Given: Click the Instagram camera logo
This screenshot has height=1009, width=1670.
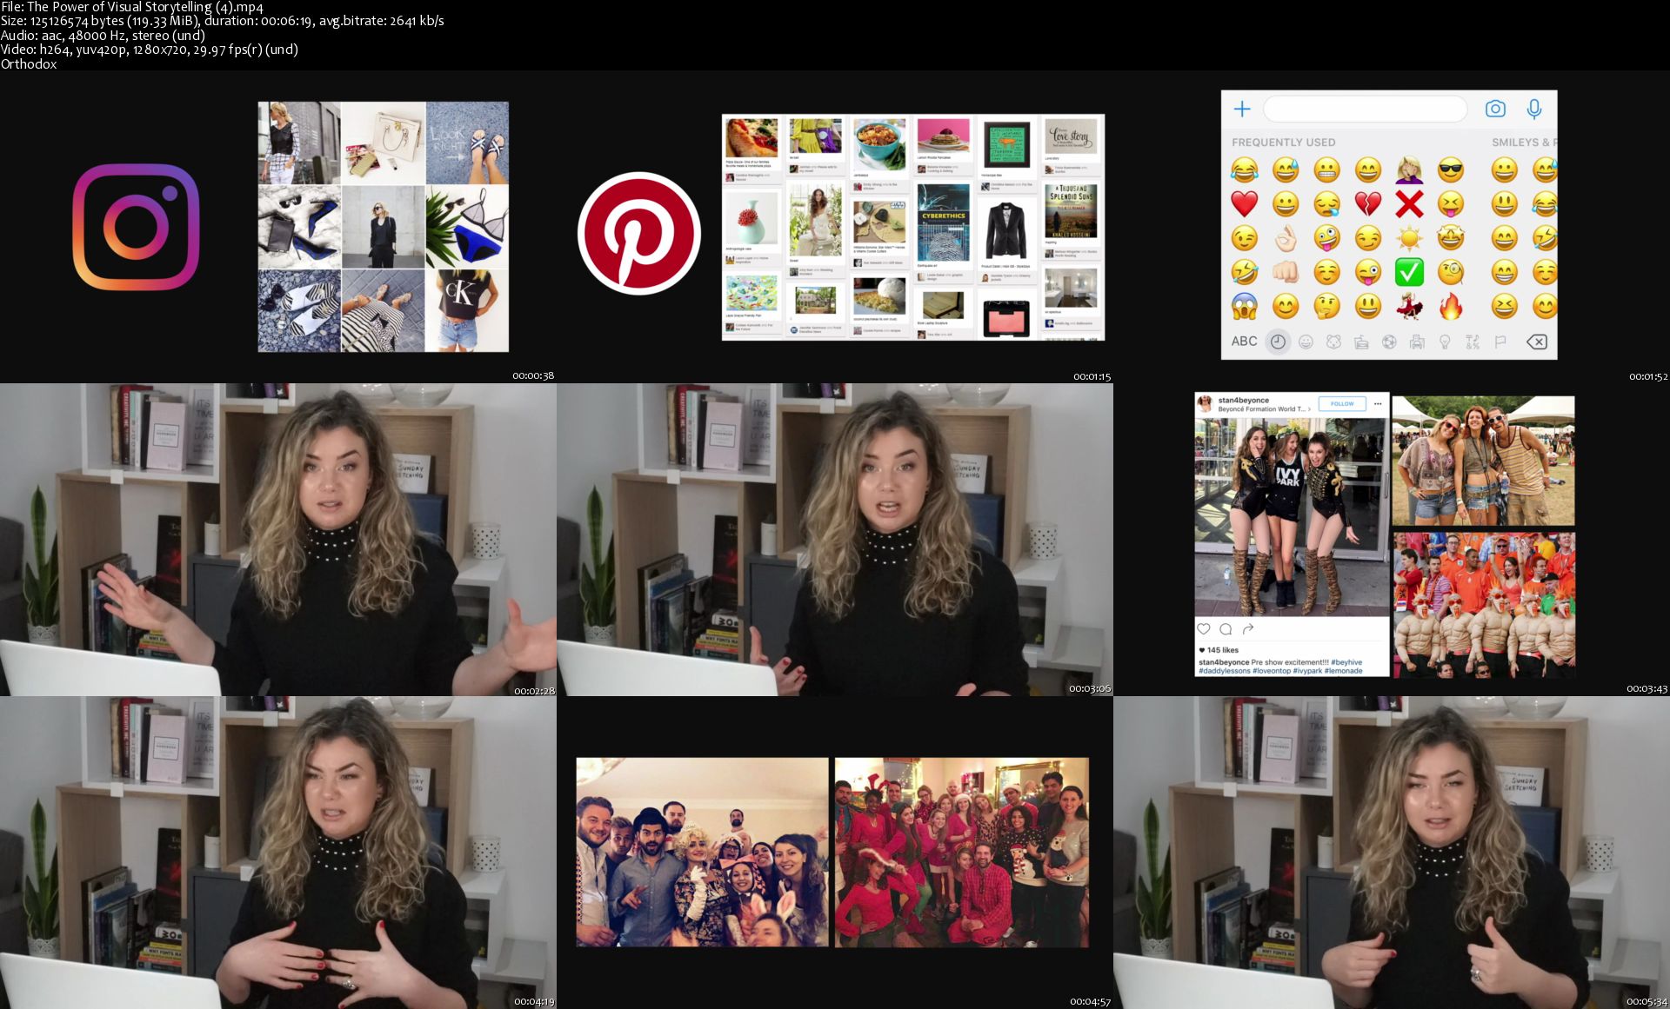Looking at the screenshot, I should tap(137, 227).
